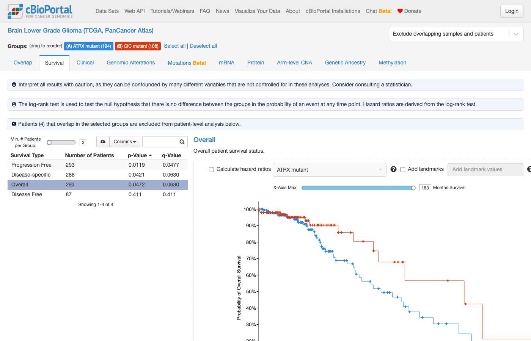This screenshot has width=531, height=341.
Task: Open the Mutations Beta tab
Action: [x=187, y=63]
